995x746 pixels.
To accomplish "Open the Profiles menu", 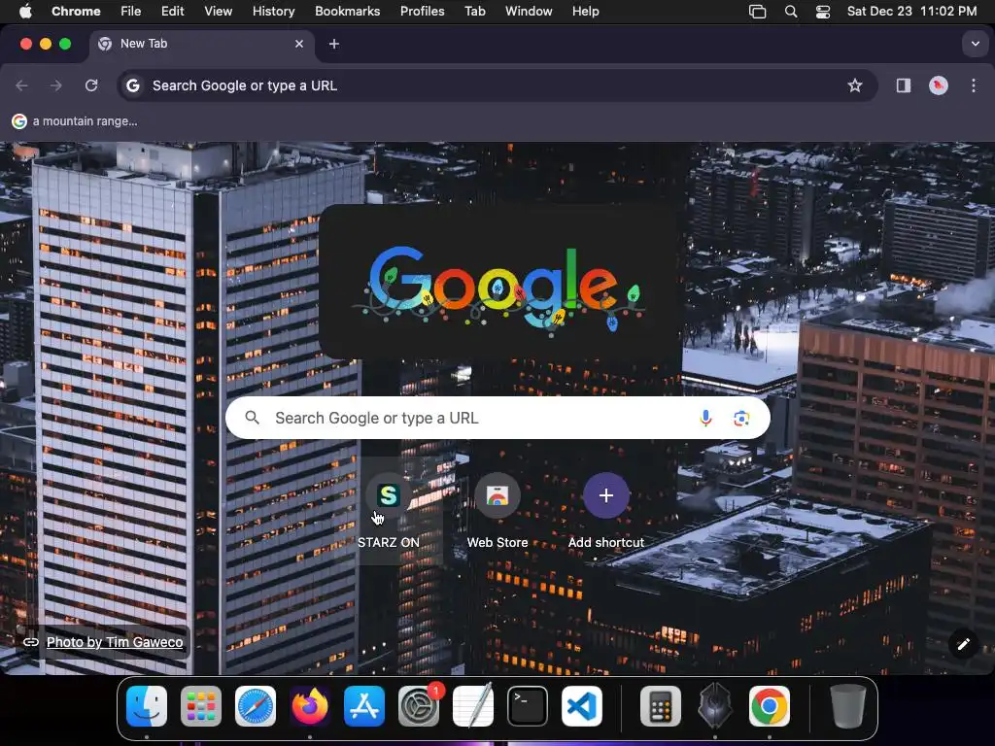I will pos(422,12).
